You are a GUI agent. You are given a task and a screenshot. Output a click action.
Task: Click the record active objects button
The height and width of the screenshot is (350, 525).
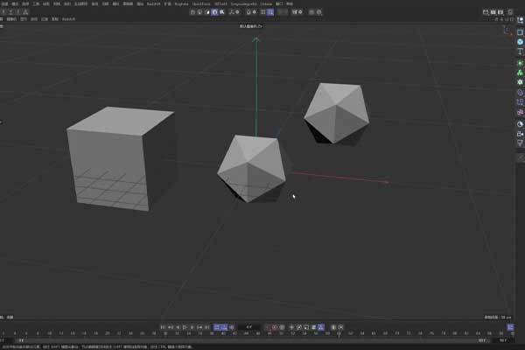pyautogui.click(x=268, y=327)
